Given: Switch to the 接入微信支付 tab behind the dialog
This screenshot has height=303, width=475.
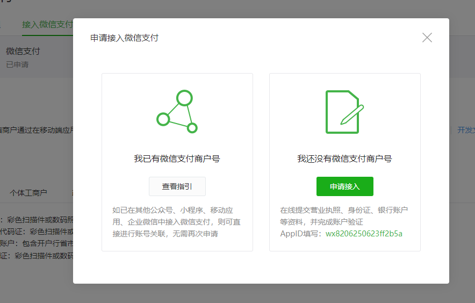Looking at the screenshot, I should pos(47,25).
